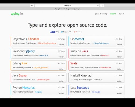Expand details on Erlang Riak card
Image resolution: width=135 pixels, height=107 pixels.
point(61,69)
